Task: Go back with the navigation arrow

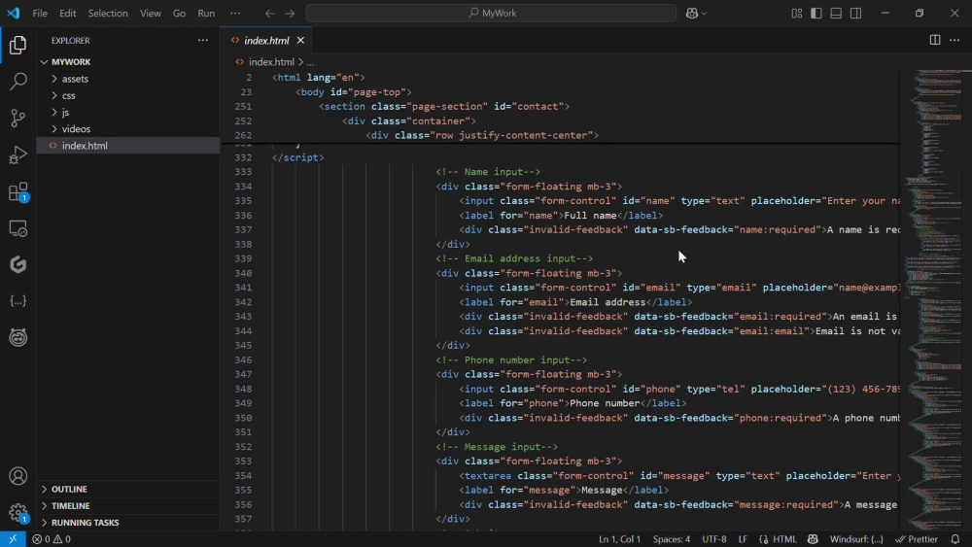Action: click(269, 13)
